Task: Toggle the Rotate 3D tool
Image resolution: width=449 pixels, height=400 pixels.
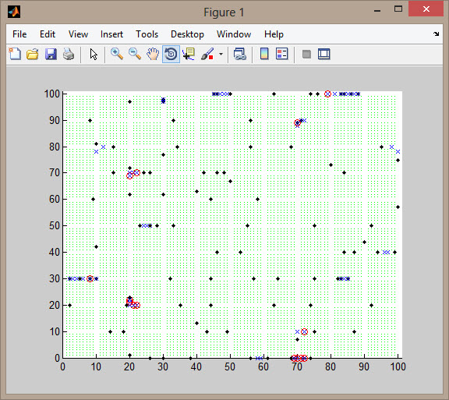Action: coord(171,54)
